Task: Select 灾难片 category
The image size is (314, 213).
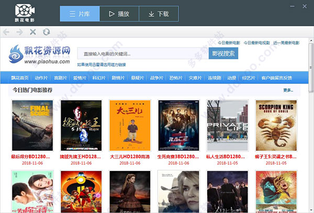Action: pos(195,78)
